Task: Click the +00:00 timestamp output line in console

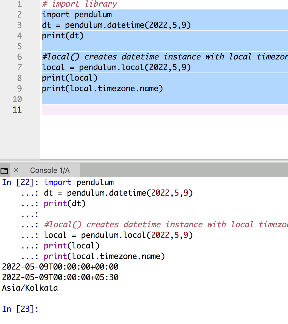Action: tap(60, 267)
